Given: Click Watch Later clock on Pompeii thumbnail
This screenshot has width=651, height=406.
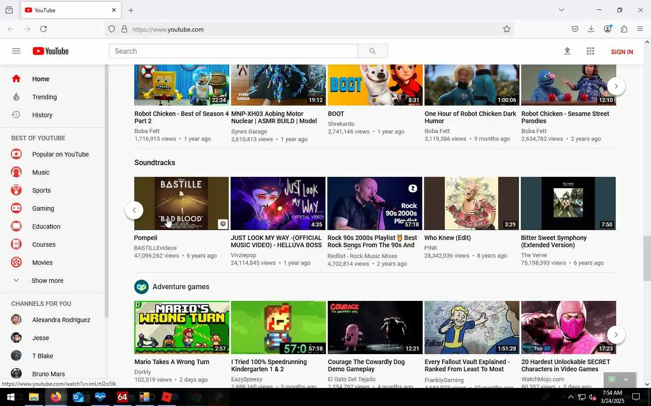Looking at the screenshot, I should coord(223,224).
